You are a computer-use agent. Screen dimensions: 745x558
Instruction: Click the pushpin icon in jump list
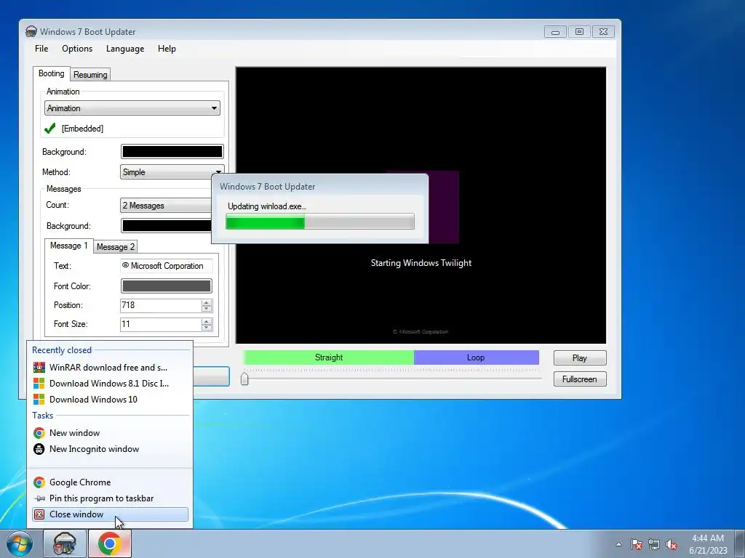pos(40,498)
